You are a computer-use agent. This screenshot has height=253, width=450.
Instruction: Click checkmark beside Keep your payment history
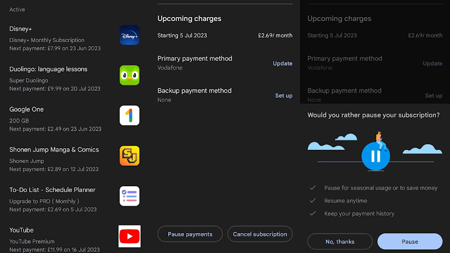tap(312, 214)
